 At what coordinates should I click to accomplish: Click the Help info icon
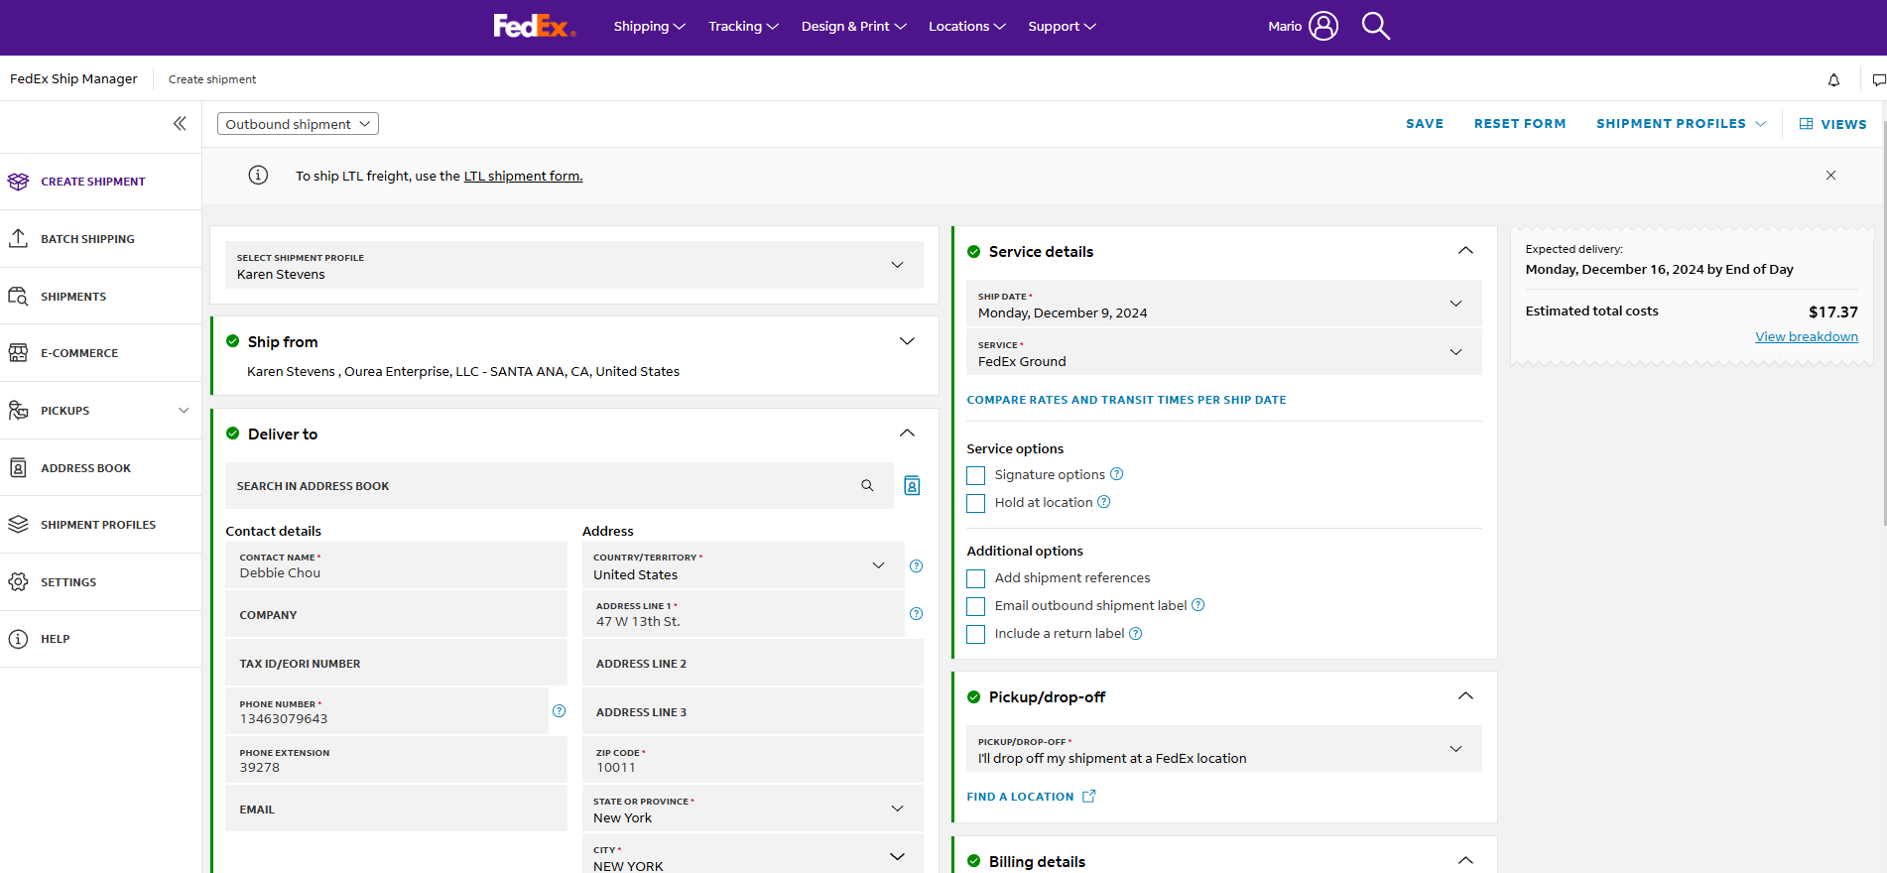pyautogui.click(x=18, y=639)
